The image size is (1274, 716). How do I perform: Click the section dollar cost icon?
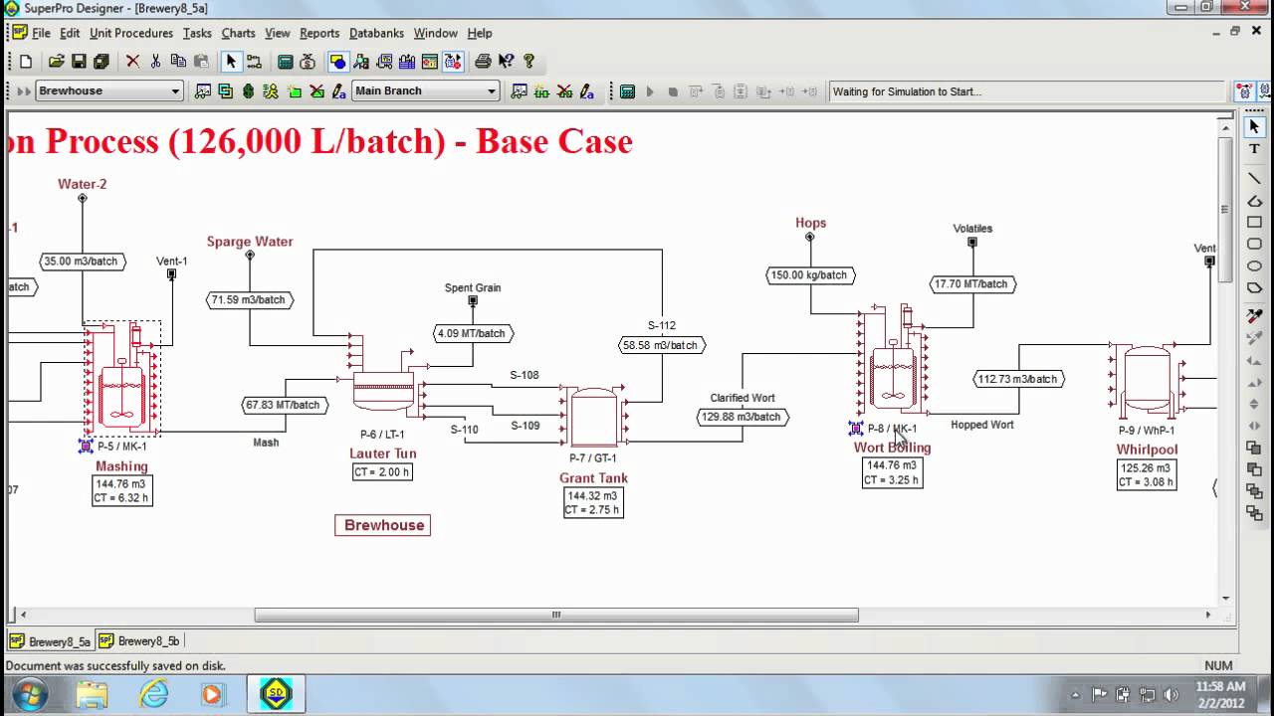click(248, 91)
